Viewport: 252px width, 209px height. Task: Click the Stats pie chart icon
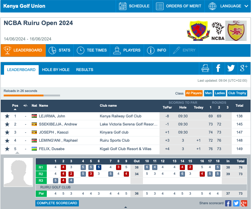coord(52,50)
